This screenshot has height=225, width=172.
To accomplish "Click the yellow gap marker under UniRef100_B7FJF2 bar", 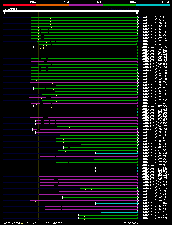I will (x=50, y=19).
